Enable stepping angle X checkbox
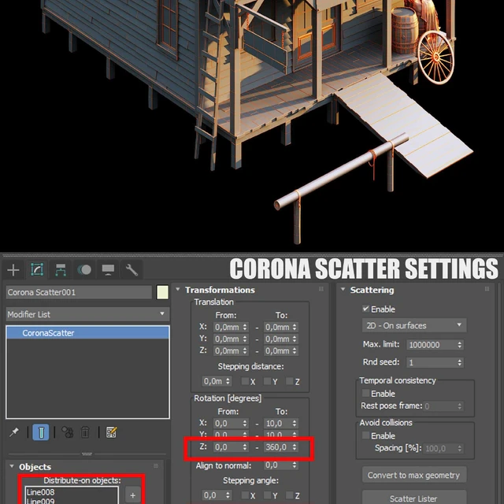The width and height of the screenshot is (504, 504). [x=245, y=495]
